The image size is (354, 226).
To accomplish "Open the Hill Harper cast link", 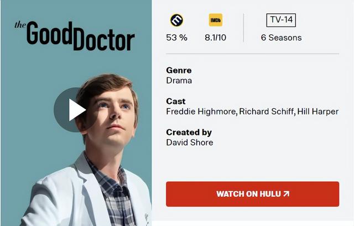I will 318,112.
